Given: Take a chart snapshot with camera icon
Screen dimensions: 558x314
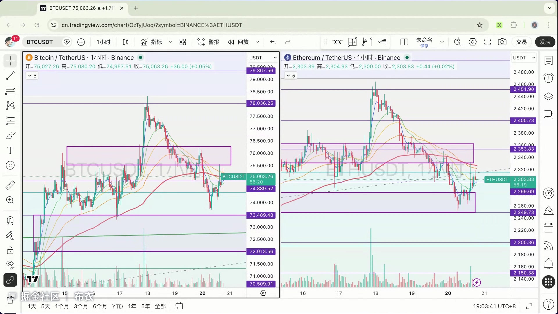Looking at the screenshot, I should [502, 42].
